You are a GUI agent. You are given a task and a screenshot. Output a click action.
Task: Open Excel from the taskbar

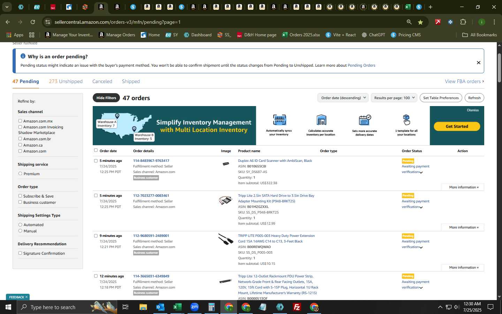click(x=177, y=307)
